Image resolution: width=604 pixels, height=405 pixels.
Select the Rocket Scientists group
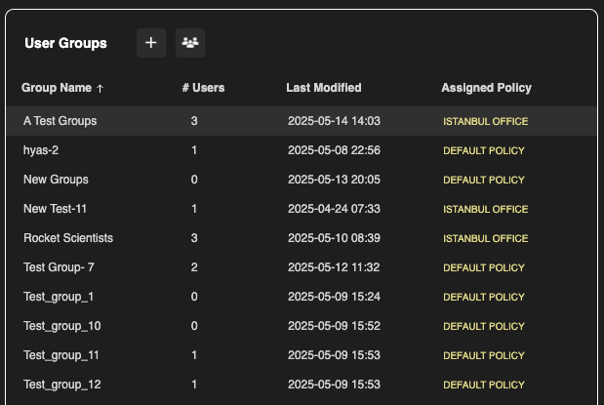tap(68, 238)
